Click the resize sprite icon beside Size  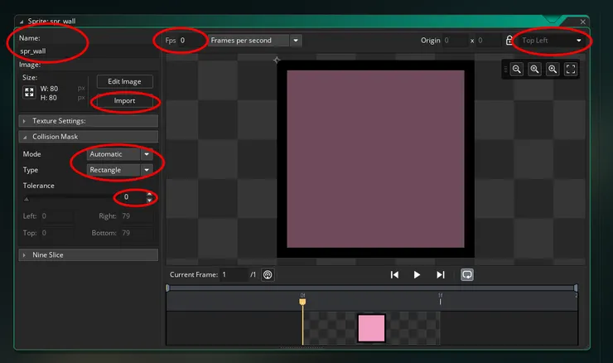coord(29,92)
